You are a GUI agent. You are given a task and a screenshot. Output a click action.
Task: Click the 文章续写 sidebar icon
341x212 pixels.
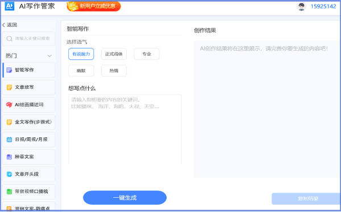tap(9, 87)
